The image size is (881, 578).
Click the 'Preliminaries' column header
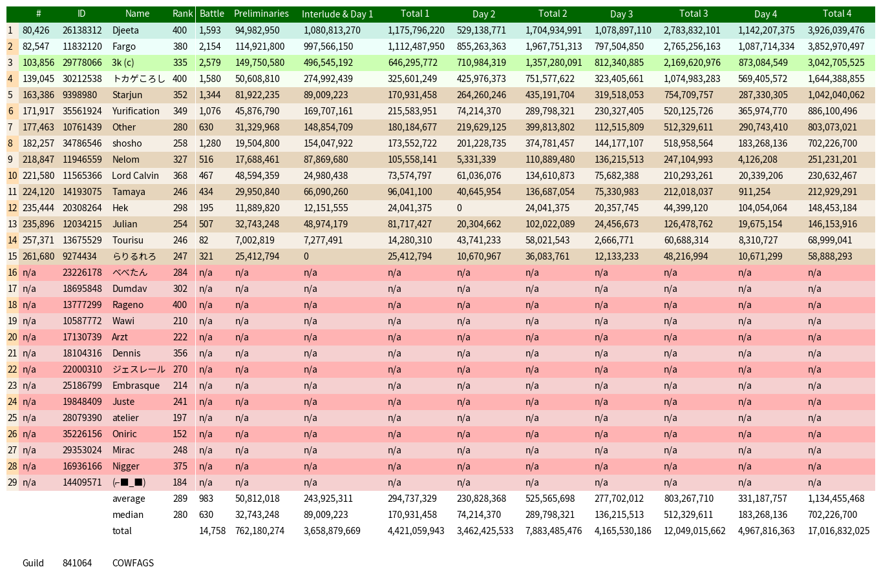261,14
